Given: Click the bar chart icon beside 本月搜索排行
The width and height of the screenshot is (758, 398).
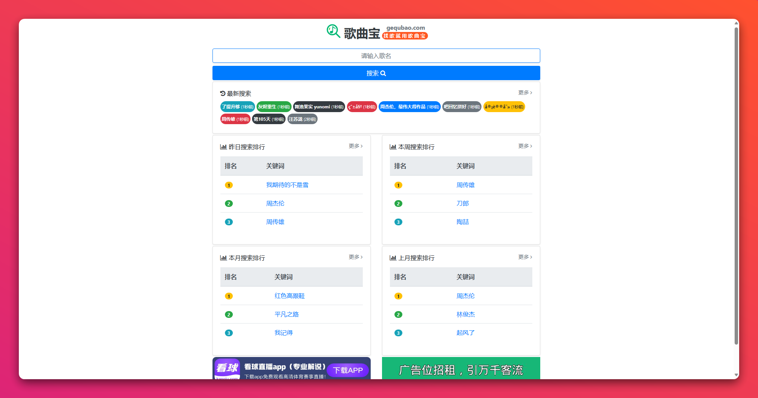Looking at the screenshot, I should [x=223, y=258].
